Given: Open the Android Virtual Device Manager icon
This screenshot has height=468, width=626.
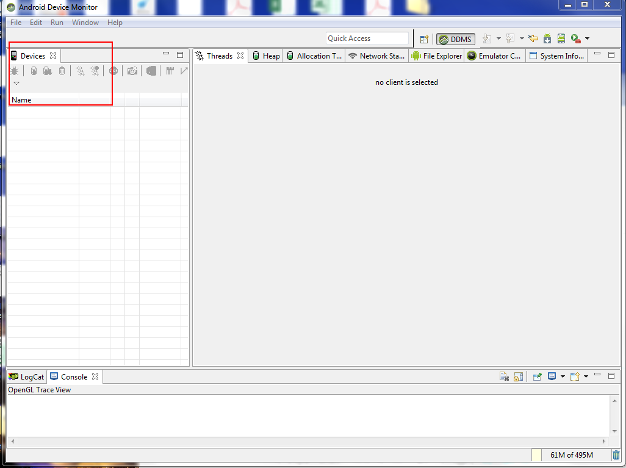Looking at the screenshot, I should pyautogui.click(x=561, y=38).
